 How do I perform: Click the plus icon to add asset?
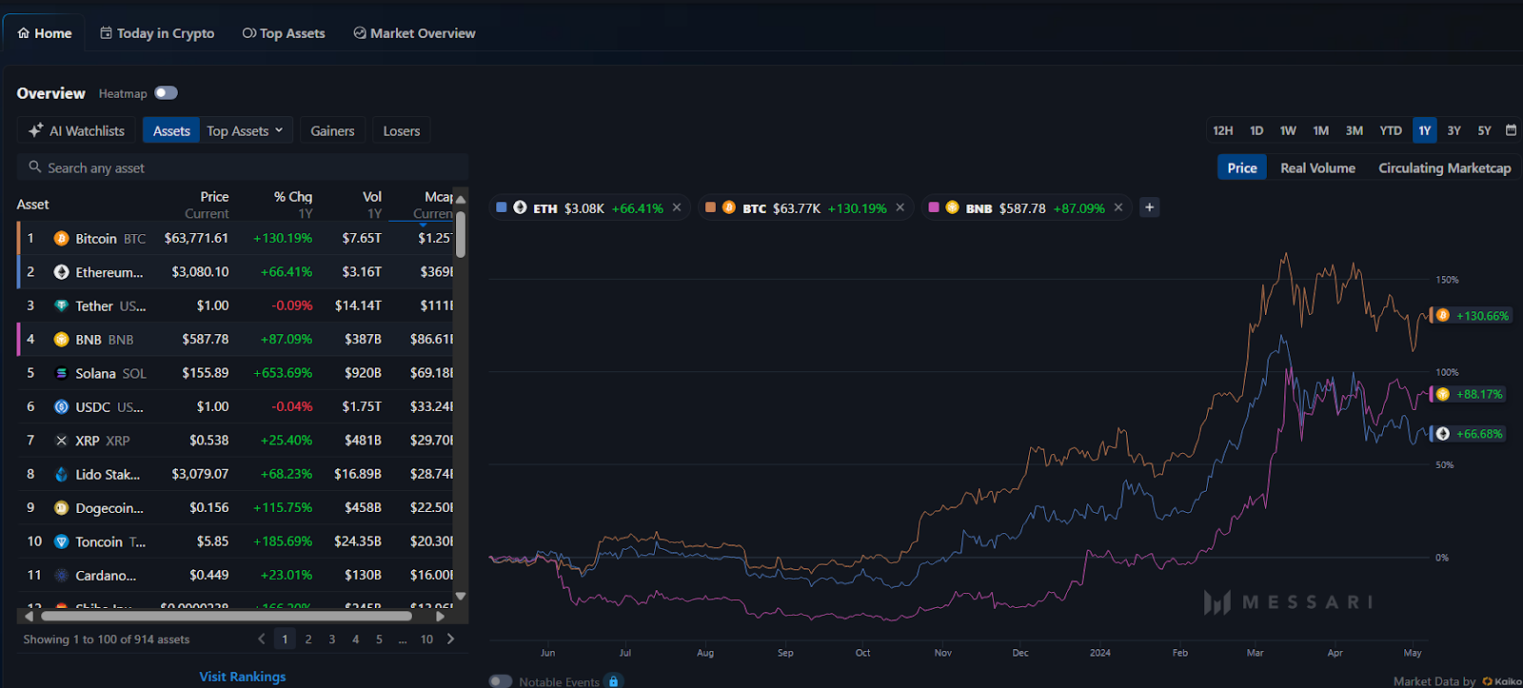coord(1149,207)
